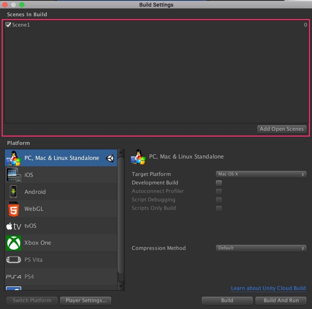Click the Build button
This screenshot has height=309, width=312.
227,300
